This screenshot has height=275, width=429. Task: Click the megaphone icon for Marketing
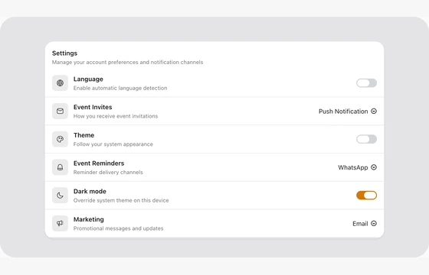(61, 223)
